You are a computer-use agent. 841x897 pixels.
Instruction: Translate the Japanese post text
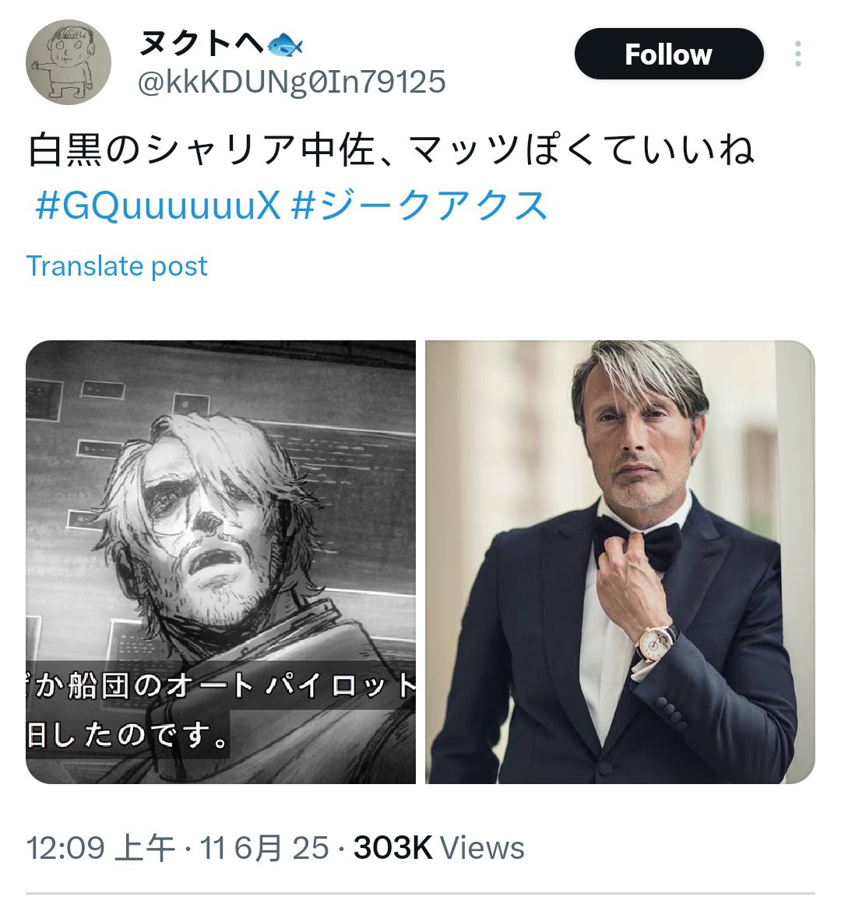[x=117, y=266]
